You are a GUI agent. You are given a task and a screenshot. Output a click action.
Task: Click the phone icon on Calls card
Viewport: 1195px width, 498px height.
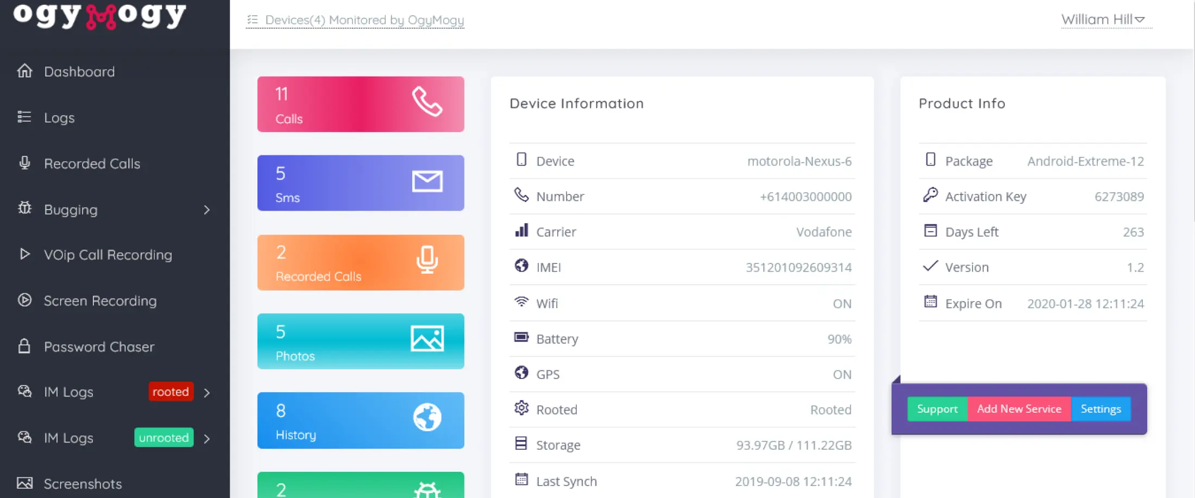coord(427,102)
